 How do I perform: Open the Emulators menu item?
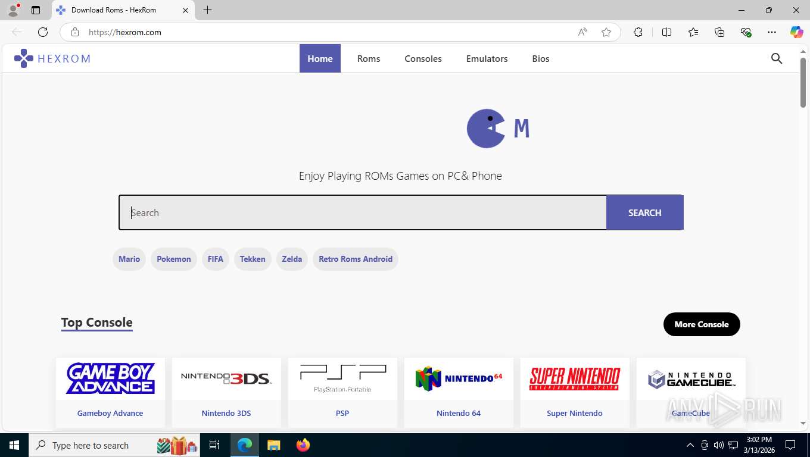tap(487, 58)
